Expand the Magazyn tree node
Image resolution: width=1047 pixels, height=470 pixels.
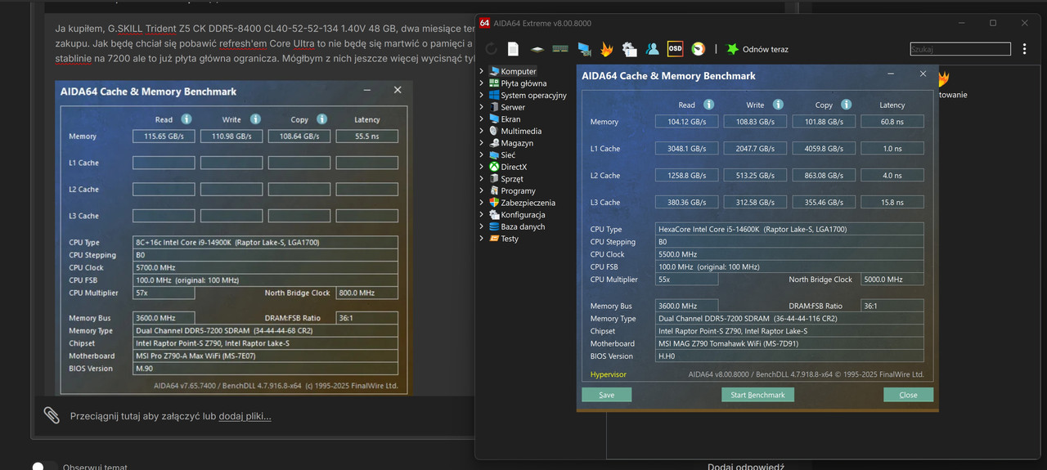tap(482, 143)
